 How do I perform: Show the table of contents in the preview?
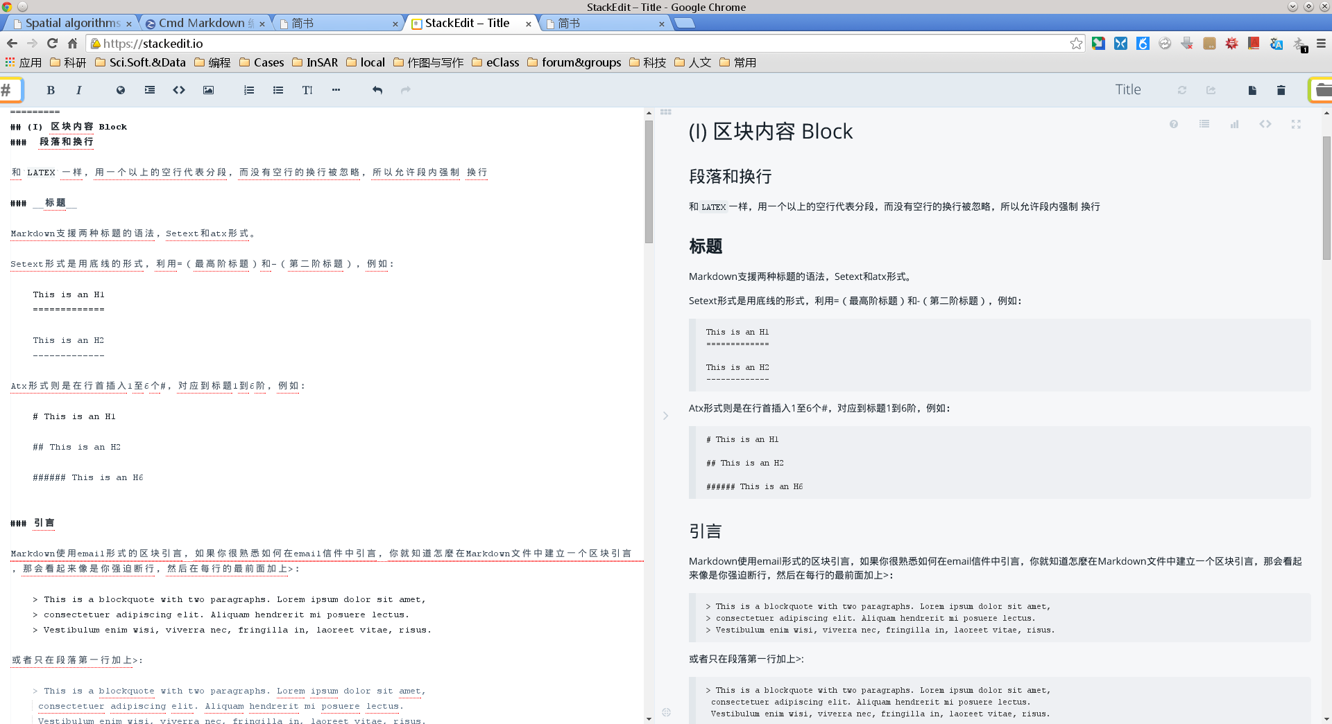coord(1204,124)
